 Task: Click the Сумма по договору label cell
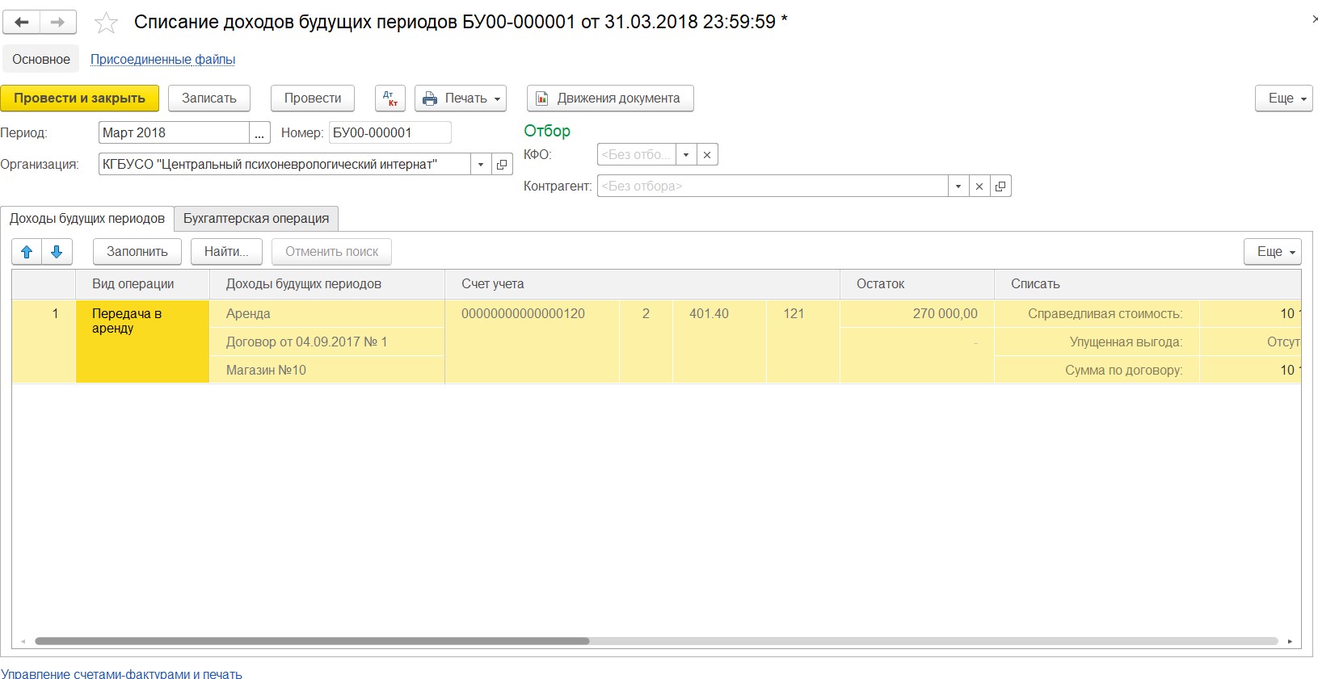(1097, 371)
